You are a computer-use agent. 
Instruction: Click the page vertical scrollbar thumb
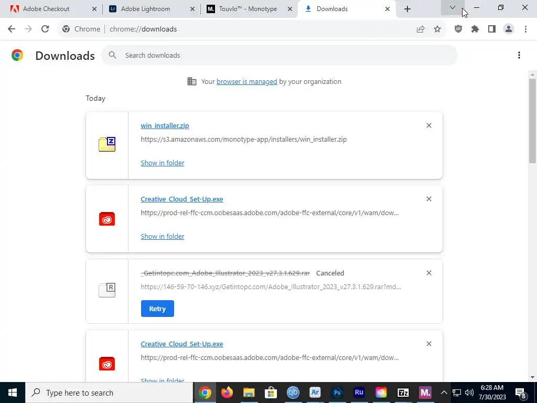point(532,121)
